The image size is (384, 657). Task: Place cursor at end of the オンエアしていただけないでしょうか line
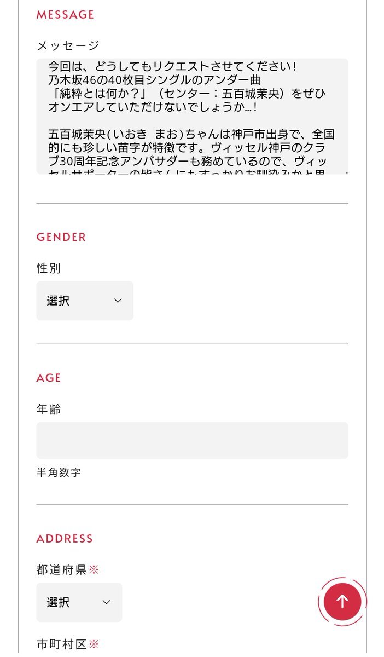tap(257, 108)
